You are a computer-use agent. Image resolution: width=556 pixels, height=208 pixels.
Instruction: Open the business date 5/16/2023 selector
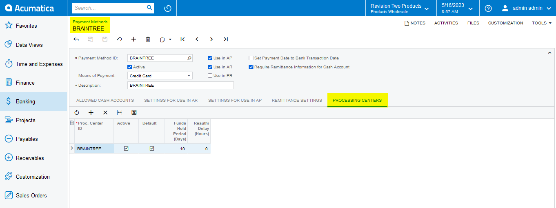(458, 8)
